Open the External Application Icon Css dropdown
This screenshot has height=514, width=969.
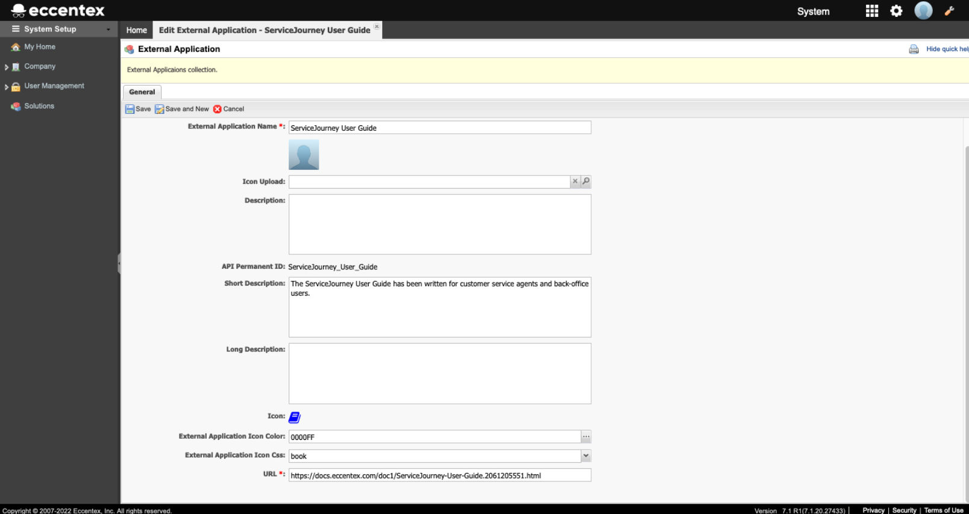click(x=586, y=456)
